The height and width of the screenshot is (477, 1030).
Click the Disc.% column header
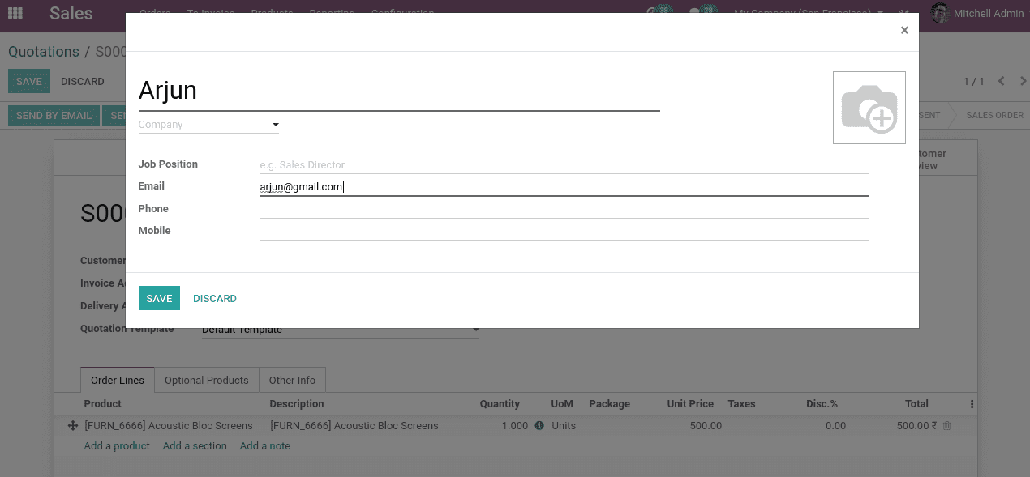822,403
